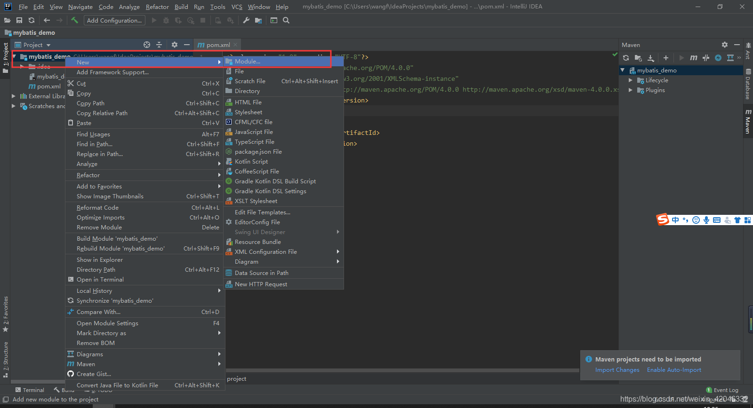Expand Lifecycle node in Maven panel

click(631, 80)
